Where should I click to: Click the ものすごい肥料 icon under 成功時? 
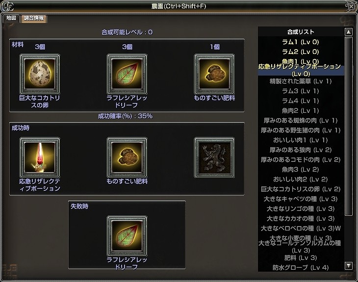(127, 157)
